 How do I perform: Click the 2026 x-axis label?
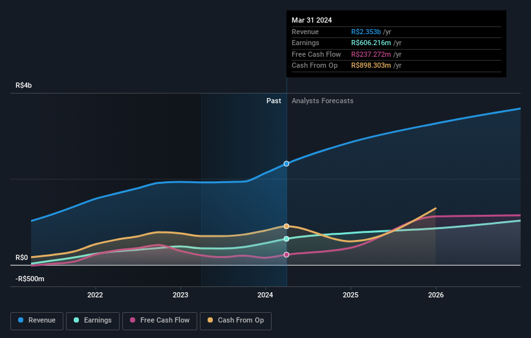click(436, 295)
